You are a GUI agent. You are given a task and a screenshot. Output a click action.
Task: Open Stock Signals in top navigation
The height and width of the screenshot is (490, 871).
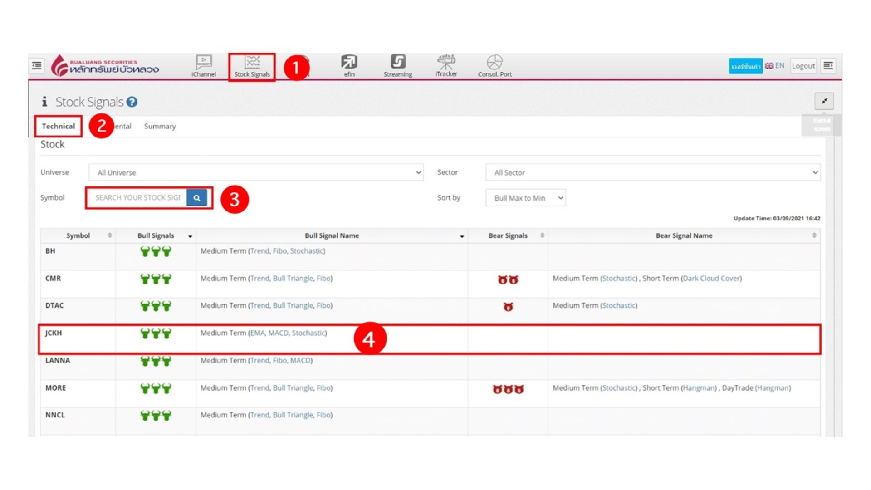click(x=252, y=67)
